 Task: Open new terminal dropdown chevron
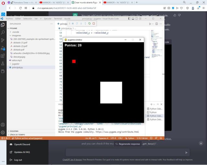point(154,104)
